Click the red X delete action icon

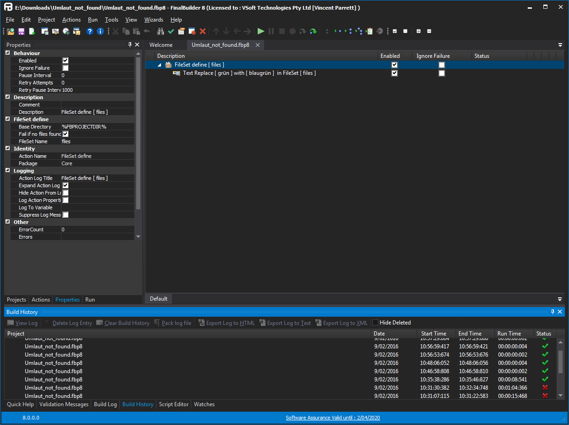point(203,31)
